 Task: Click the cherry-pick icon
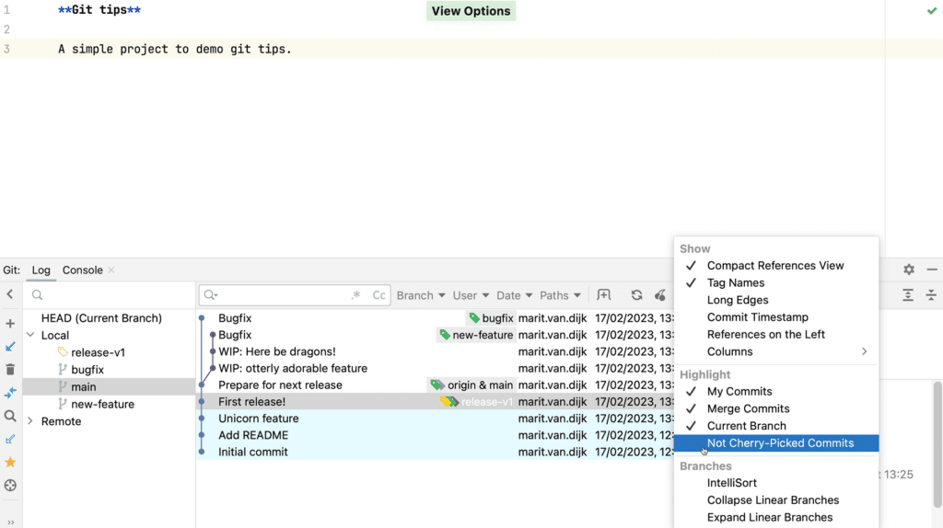pos(659,295)
